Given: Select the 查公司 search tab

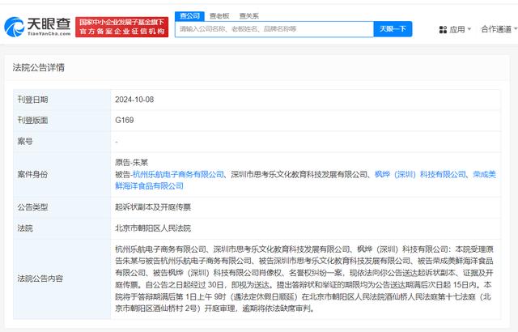Looking at the screenshot, I should tap(189, 15).
